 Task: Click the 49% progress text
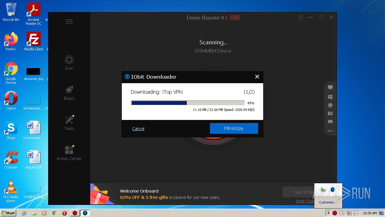251,103
